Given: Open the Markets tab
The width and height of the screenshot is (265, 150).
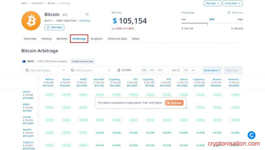Looking at the screenshot, I should tap(62, 39).
